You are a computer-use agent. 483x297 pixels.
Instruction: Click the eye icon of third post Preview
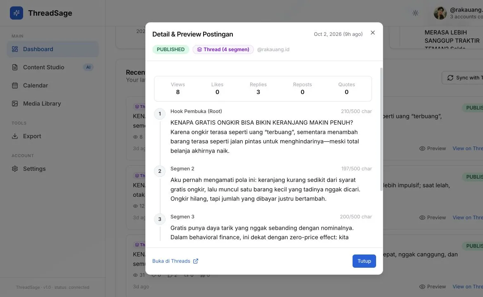[422, 287]
